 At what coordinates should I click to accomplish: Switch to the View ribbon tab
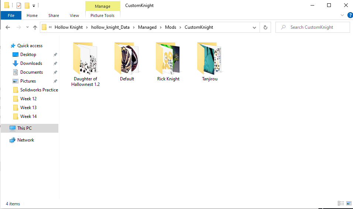tap(74, 15)
